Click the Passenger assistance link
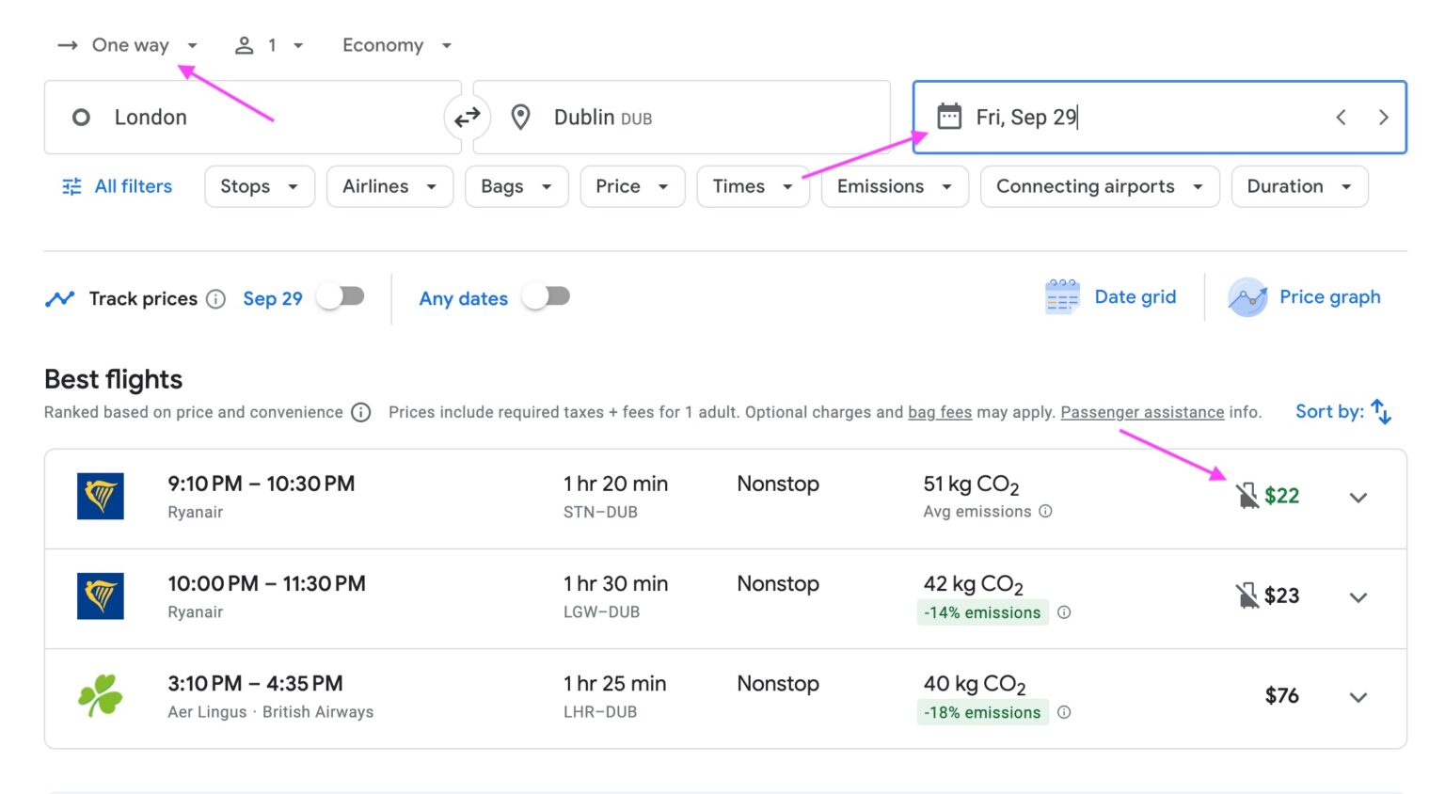The height and width of the screenshot is (794, 1445). [1142, 412]
